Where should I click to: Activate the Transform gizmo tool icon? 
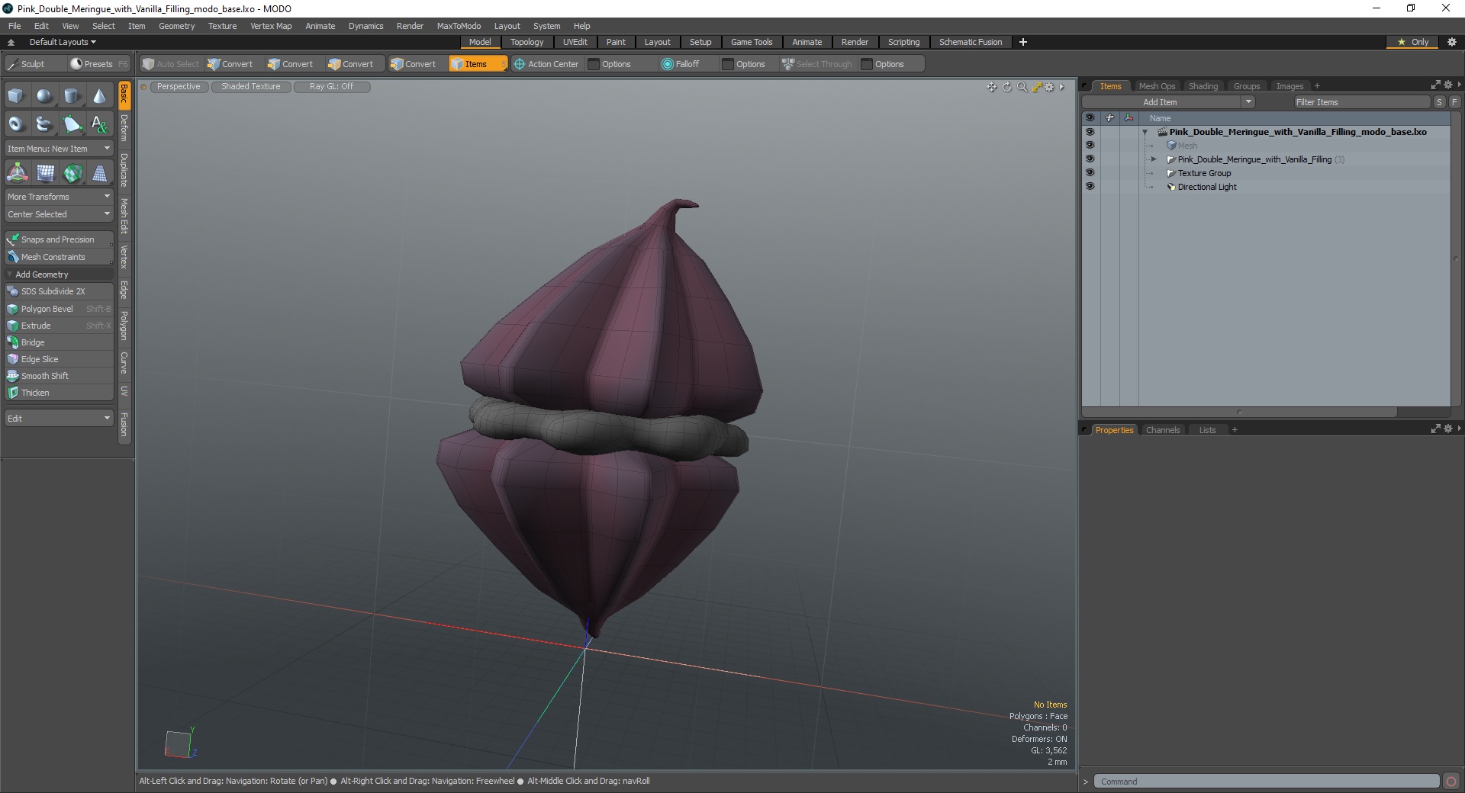17,174
